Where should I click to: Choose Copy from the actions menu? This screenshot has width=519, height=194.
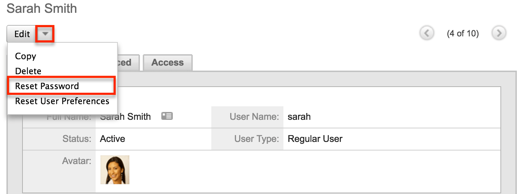[x=26, y=56]
